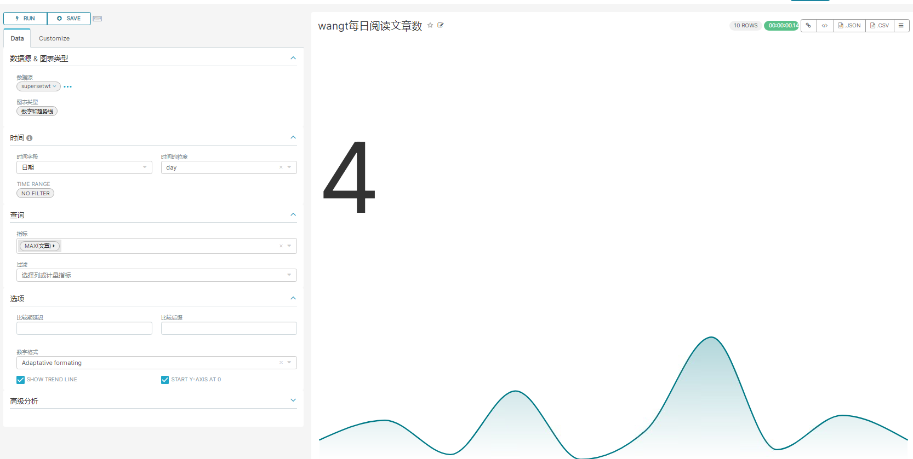913x459 pixels.
Task: Collapse the 查询 section
Action: coord(293,214)
